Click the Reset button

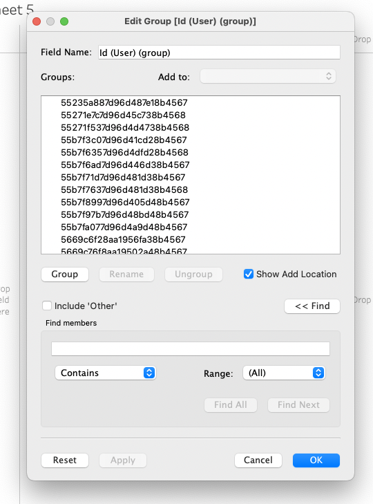(65, 460)
